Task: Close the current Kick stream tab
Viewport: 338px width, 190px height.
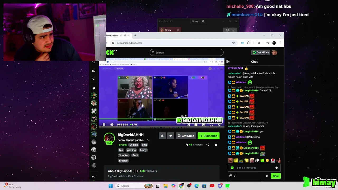Action: pyautogui.click(x=129, y=35)
